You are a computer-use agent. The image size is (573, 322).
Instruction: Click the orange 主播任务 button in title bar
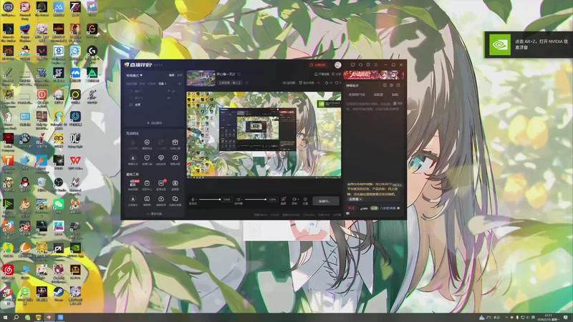tap(318, 65)
